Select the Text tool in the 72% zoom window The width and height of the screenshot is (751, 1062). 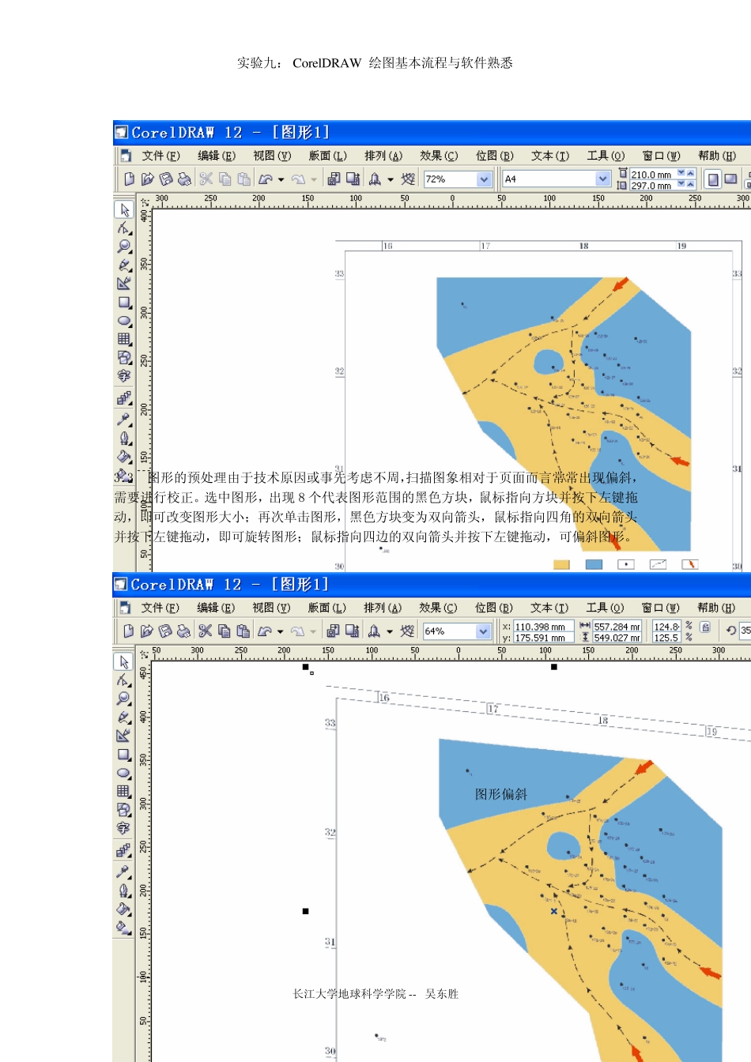(x=124, y=376)
